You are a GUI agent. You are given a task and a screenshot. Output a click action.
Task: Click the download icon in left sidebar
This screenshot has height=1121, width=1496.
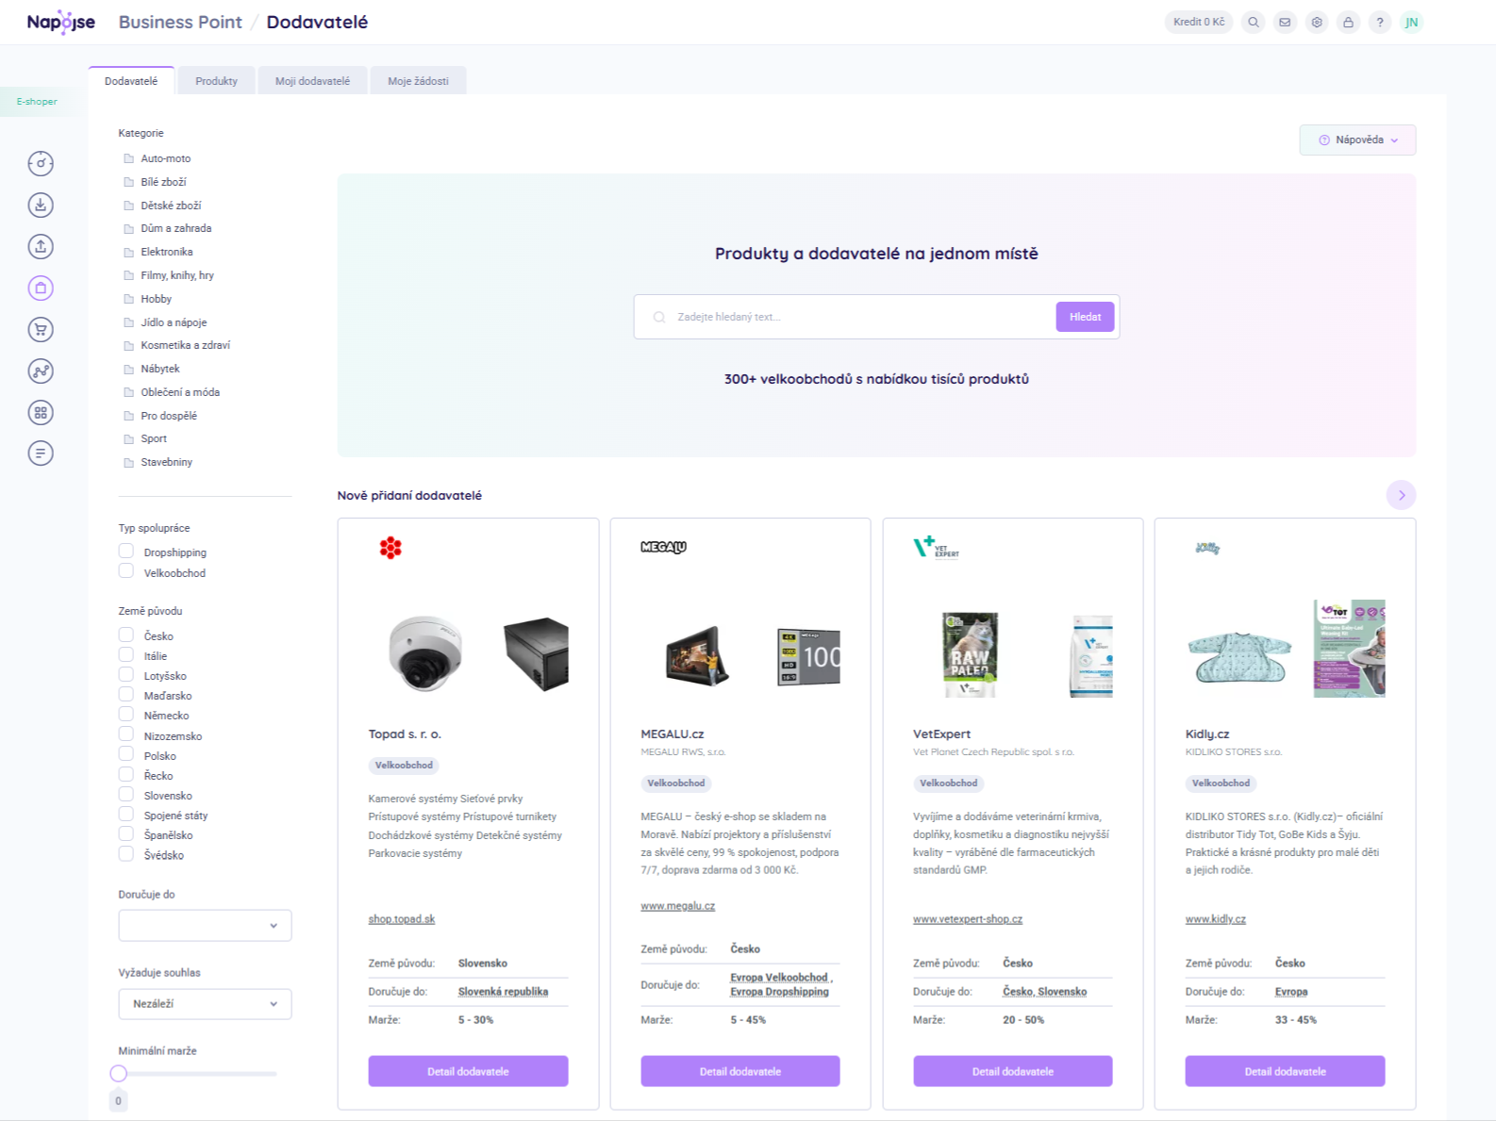41,205
